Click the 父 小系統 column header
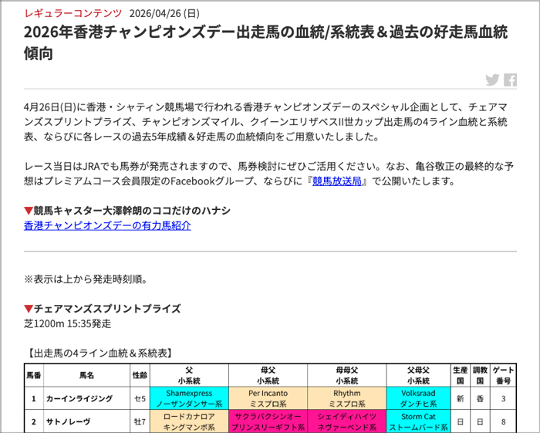 pos(190,375)
